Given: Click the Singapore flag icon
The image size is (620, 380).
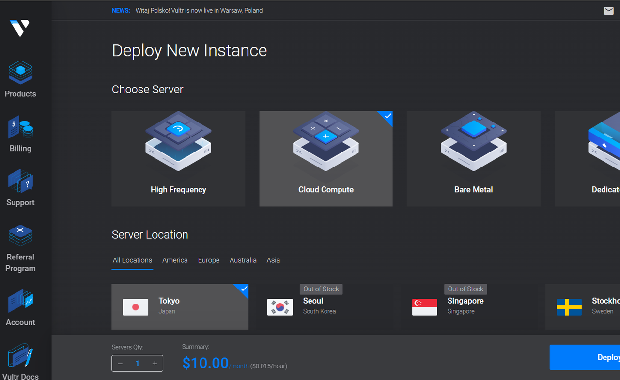Looking at the screenshot, I should 425,307.
